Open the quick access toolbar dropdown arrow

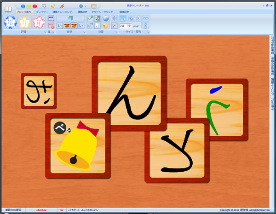pyautogui.click(x=86, y=6)
